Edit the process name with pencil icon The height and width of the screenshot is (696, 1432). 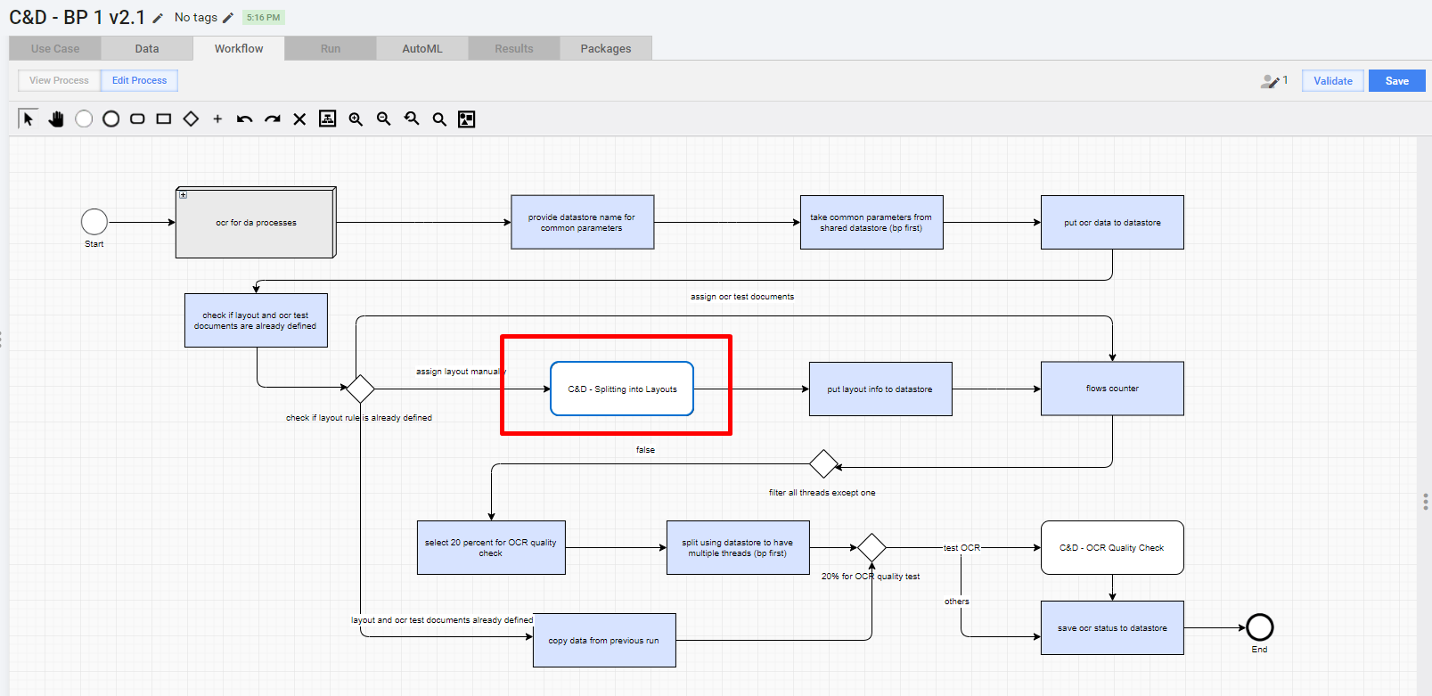click(158, 18)
